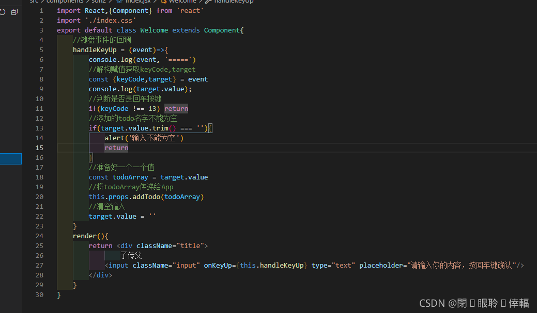Click the comment '//键盘事件的回调'

coord(102,40)
